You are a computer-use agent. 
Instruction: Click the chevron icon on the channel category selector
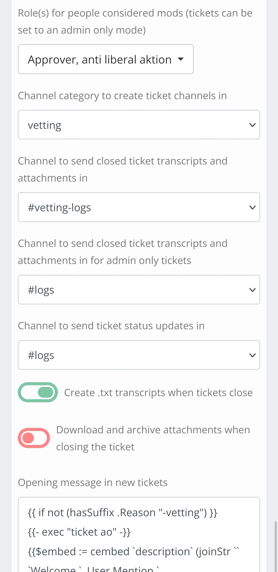coord(253,125)
